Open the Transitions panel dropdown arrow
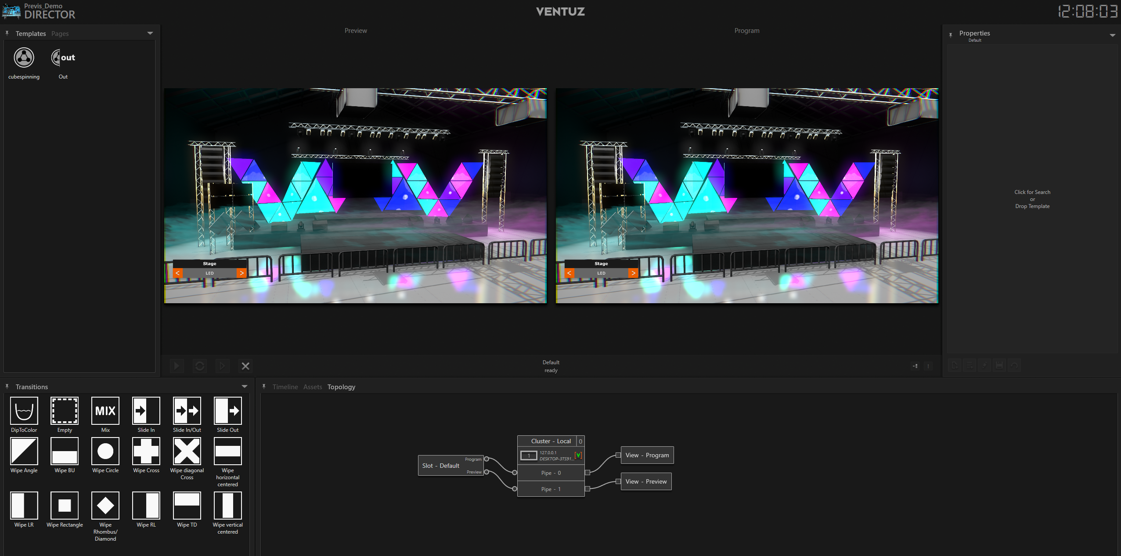This screenshot has width=1121, height=556. [x=245, y=387]
